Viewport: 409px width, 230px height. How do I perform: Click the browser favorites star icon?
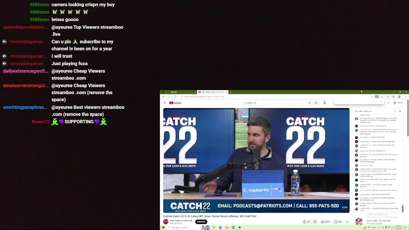388,96
